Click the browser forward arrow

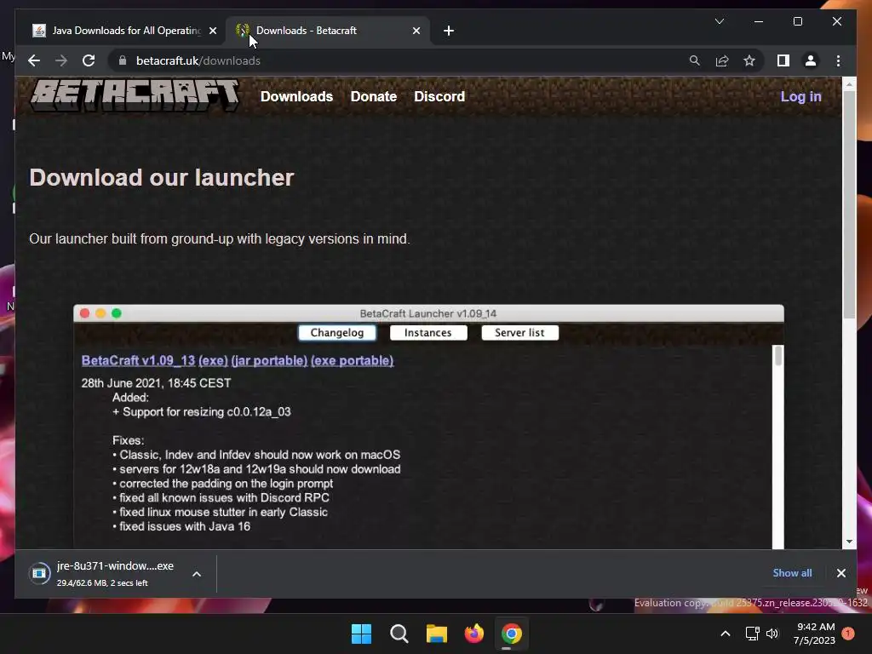tap(61, 60)
